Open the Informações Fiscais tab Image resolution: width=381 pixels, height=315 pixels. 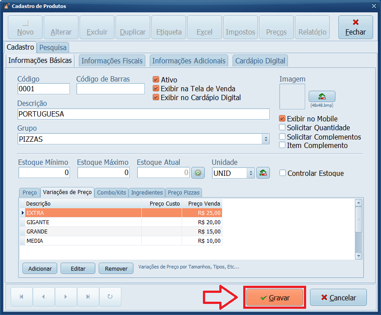(x=112, y=61)
